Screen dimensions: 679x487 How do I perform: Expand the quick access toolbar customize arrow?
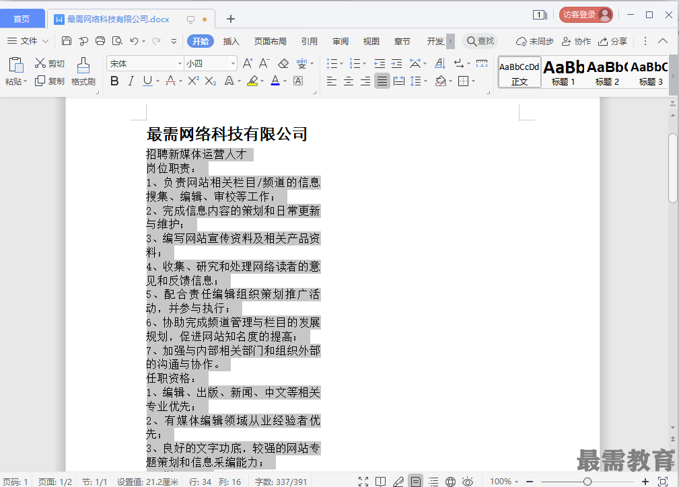(174, 42)
